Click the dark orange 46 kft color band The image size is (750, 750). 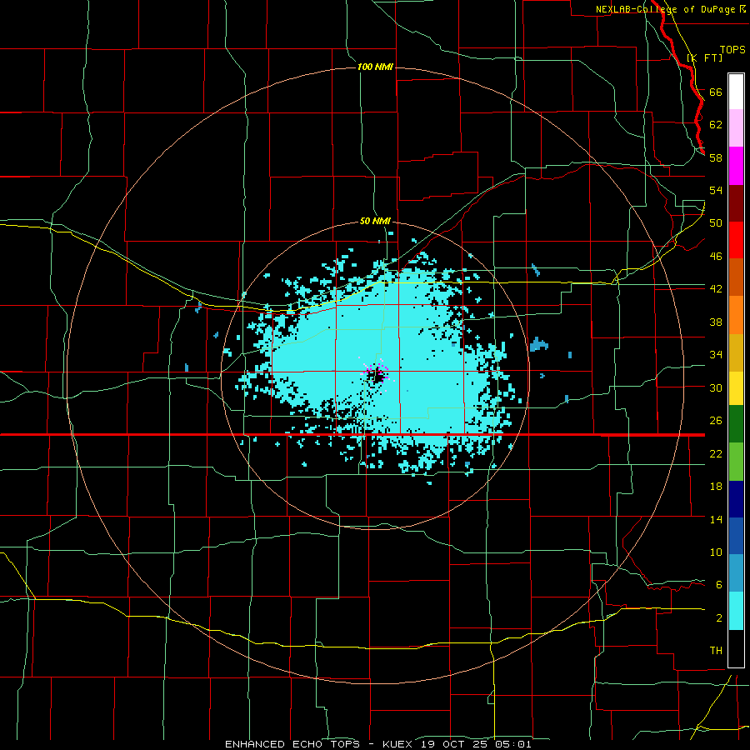(736, 277)
